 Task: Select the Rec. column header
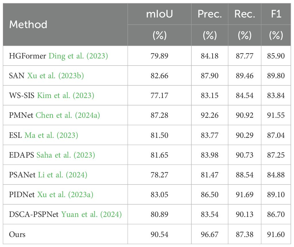[244, 14]
